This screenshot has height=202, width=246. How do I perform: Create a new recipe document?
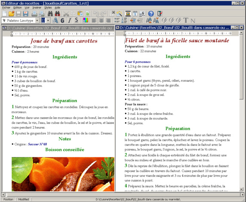click(x=4, y=14)
